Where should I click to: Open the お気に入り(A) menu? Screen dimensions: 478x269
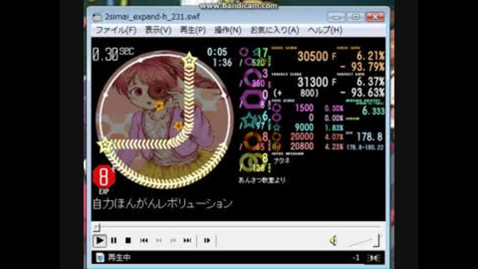pos(274,30)
